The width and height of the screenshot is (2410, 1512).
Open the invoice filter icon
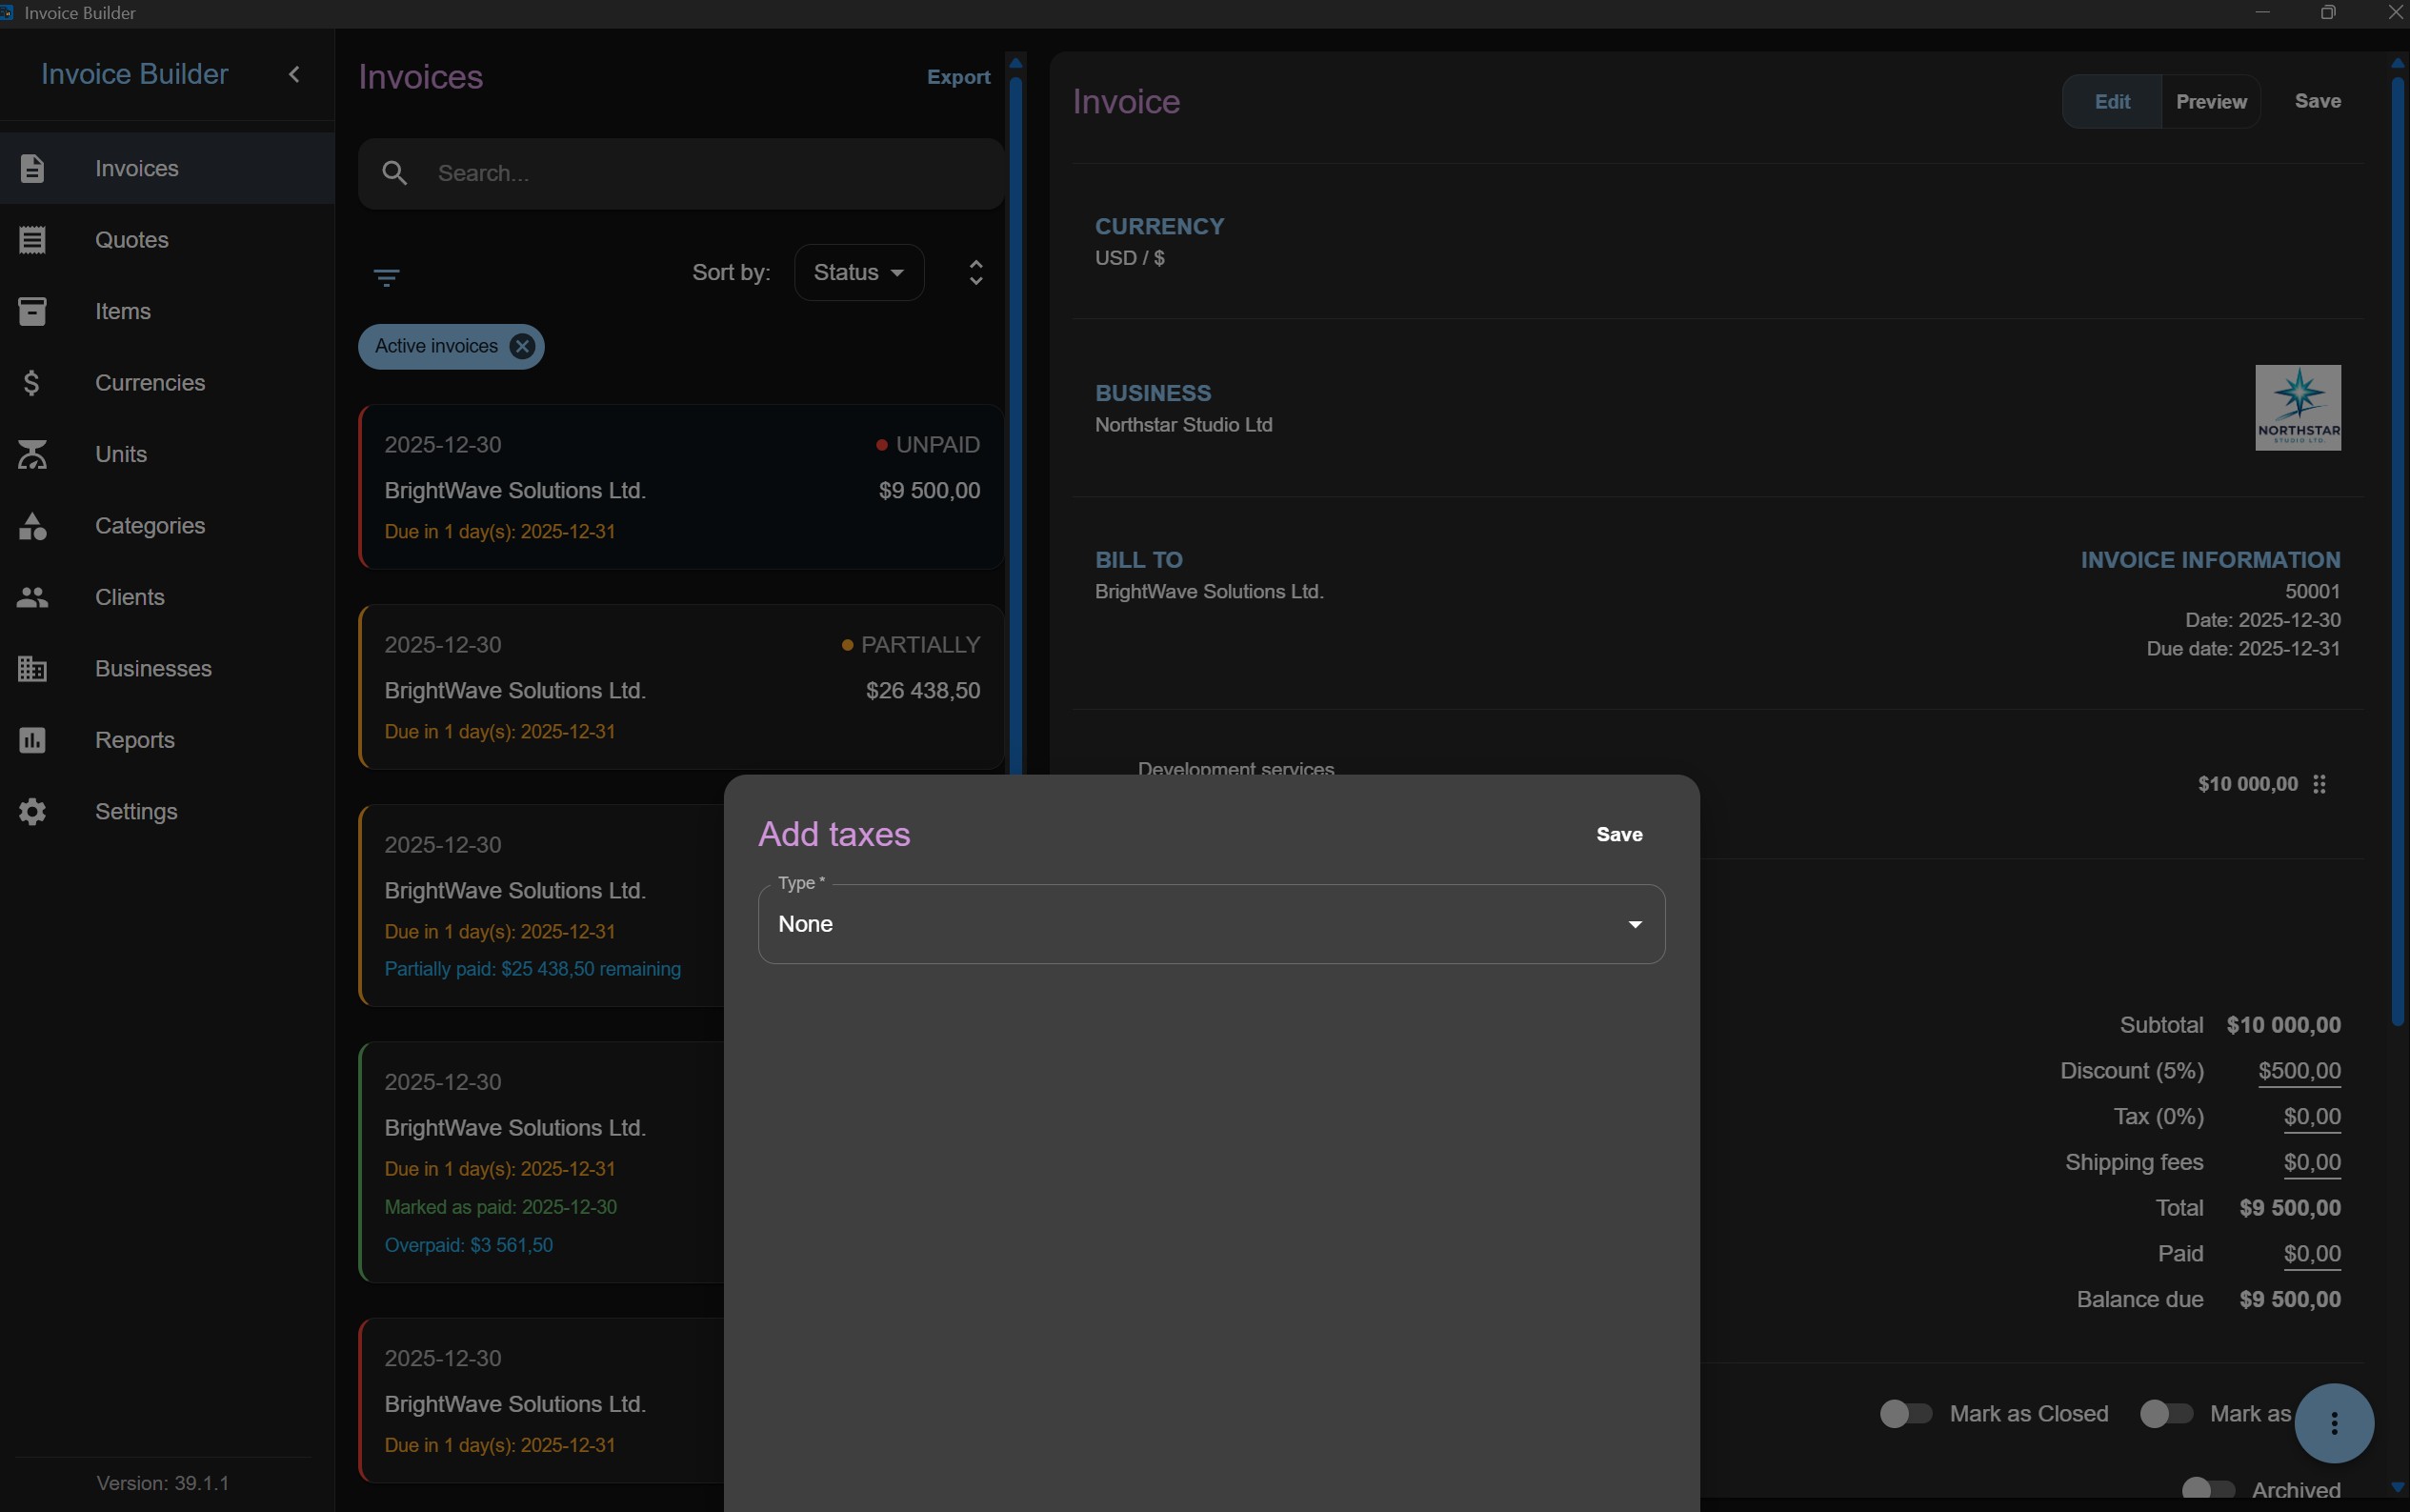click(x=387, y=277)
